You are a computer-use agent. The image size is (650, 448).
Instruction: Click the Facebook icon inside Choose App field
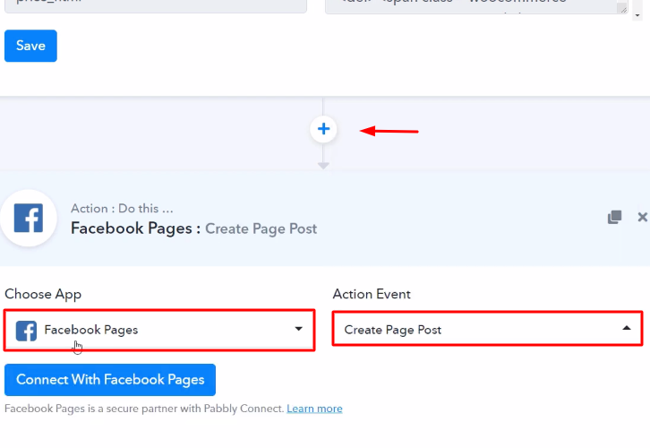pos(26,331)
